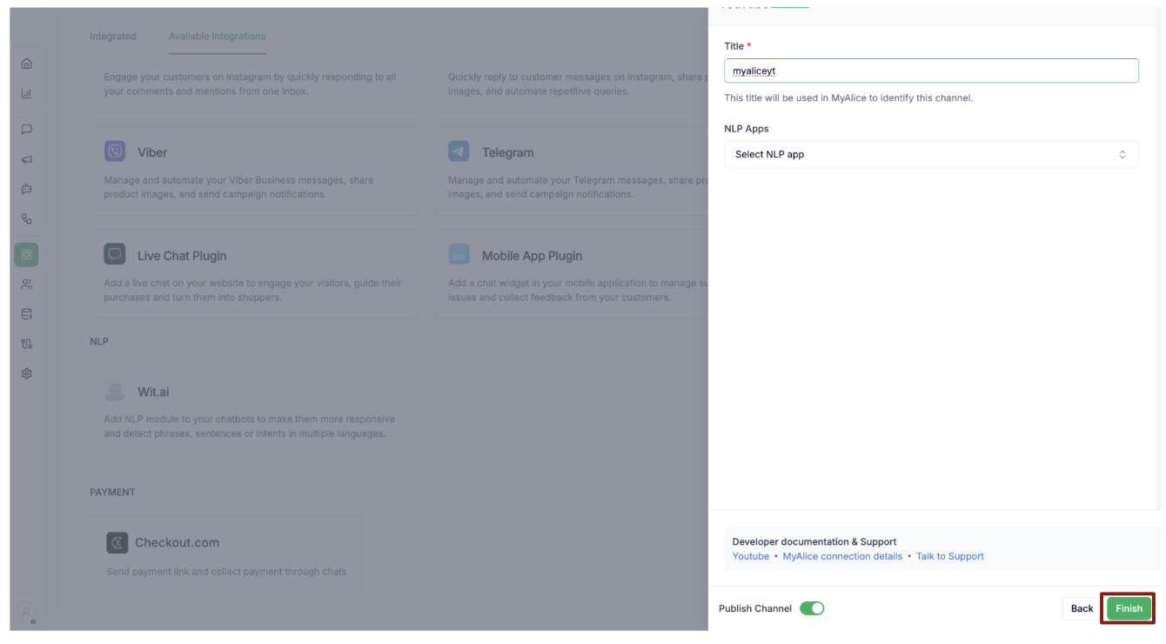This screenshot has height=644, width=1166.
Task: Select the highlighted integrations grid icon
Action: coord(26,254)
